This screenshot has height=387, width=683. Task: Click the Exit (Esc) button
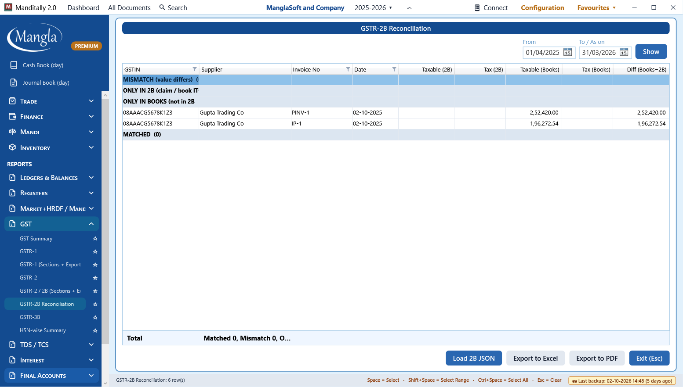click(x=649, y=358)
